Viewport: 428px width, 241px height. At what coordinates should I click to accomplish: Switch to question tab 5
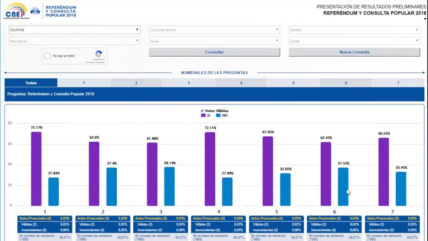coord(294,83)
